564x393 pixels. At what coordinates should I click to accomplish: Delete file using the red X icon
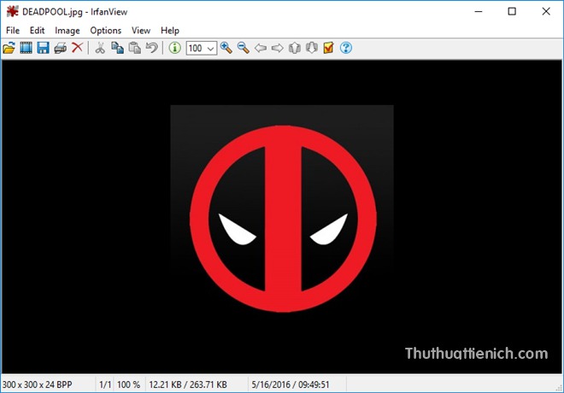point(77,48)
